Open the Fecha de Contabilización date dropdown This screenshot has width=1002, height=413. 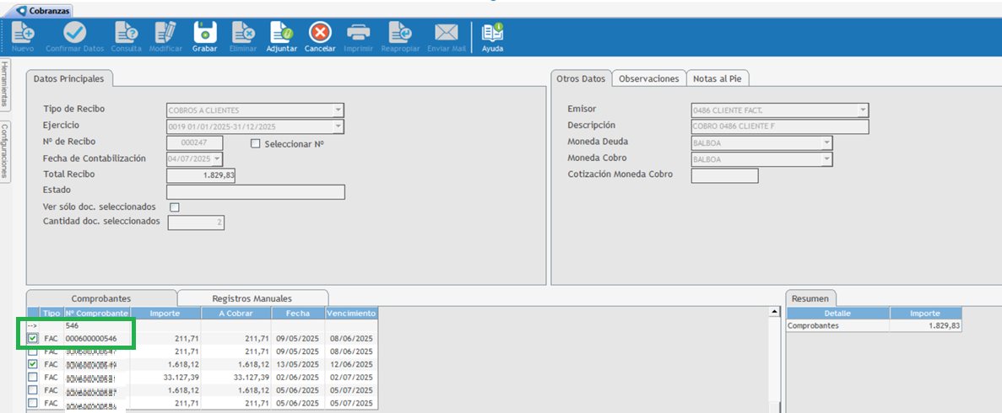click(218, 158)
